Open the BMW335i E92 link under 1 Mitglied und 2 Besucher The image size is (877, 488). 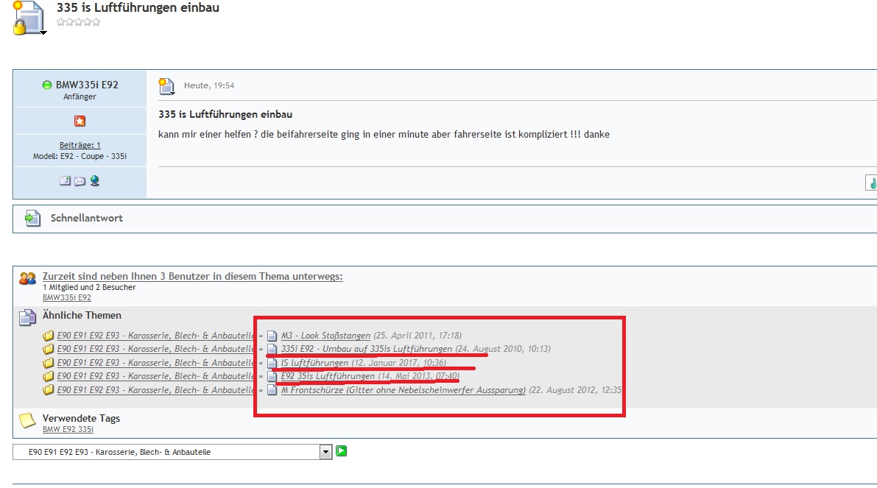[x=66, y=297]
